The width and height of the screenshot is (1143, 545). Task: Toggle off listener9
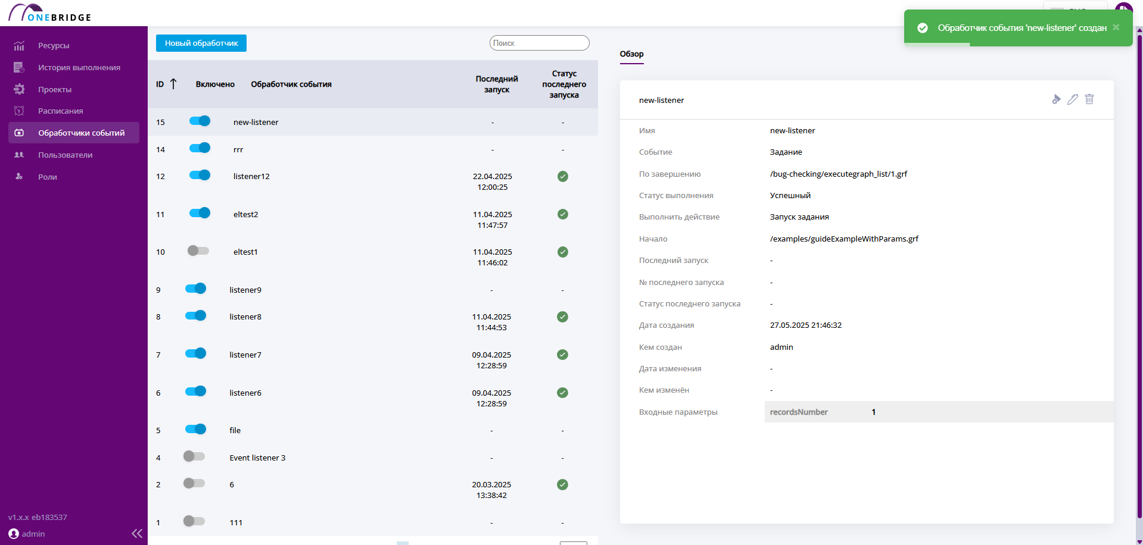(195, 289)
